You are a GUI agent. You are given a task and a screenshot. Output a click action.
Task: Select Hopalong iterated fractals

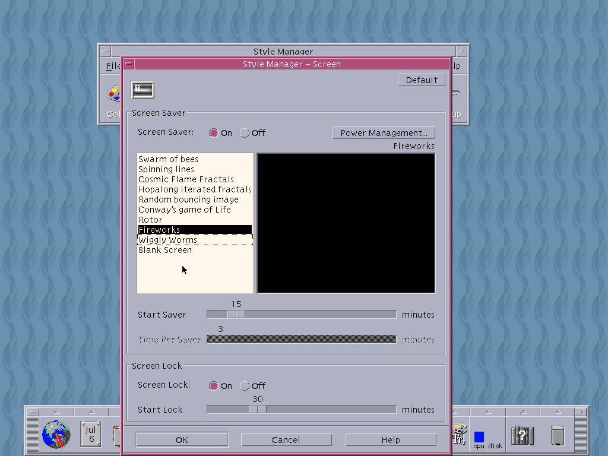click(195, 189)
